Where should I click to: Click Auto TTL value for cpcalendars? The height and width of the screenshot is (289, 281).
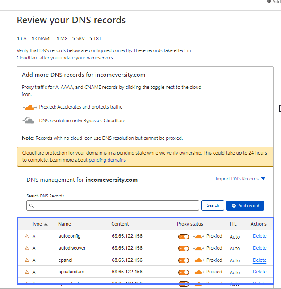(235, 272)
